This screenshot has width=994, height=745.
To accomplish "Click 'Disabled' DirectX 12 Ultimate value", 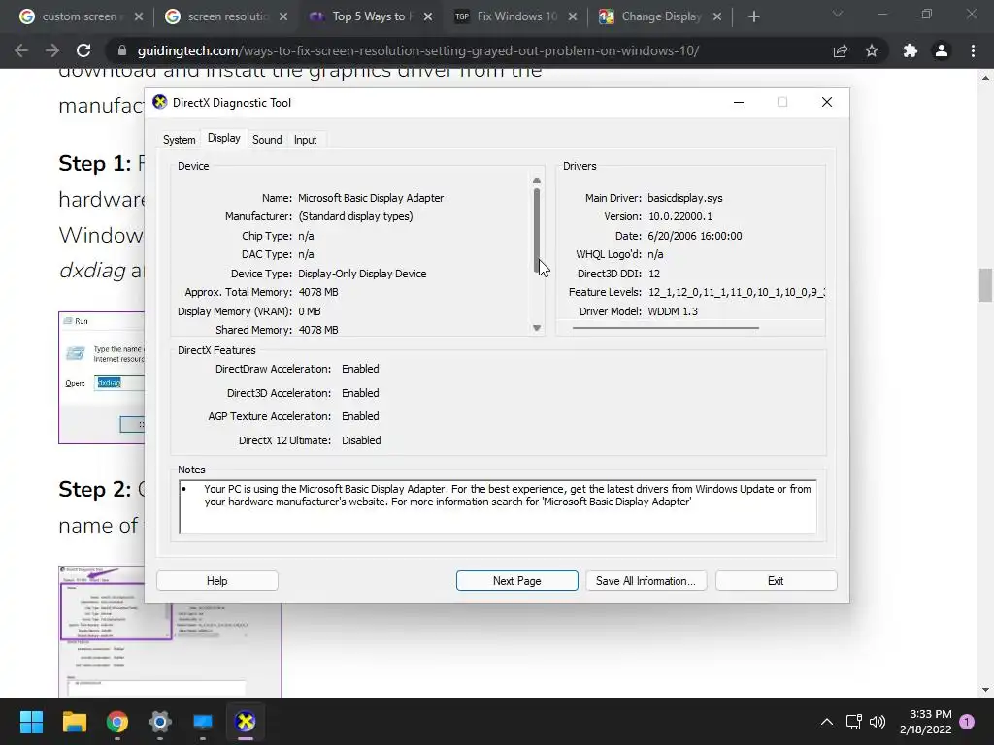I will (x=361, y=440).
